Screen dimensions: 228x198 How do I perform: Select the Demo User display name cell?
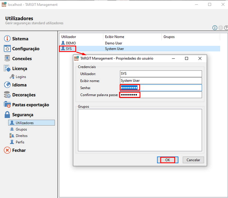(x=113, y=43)
